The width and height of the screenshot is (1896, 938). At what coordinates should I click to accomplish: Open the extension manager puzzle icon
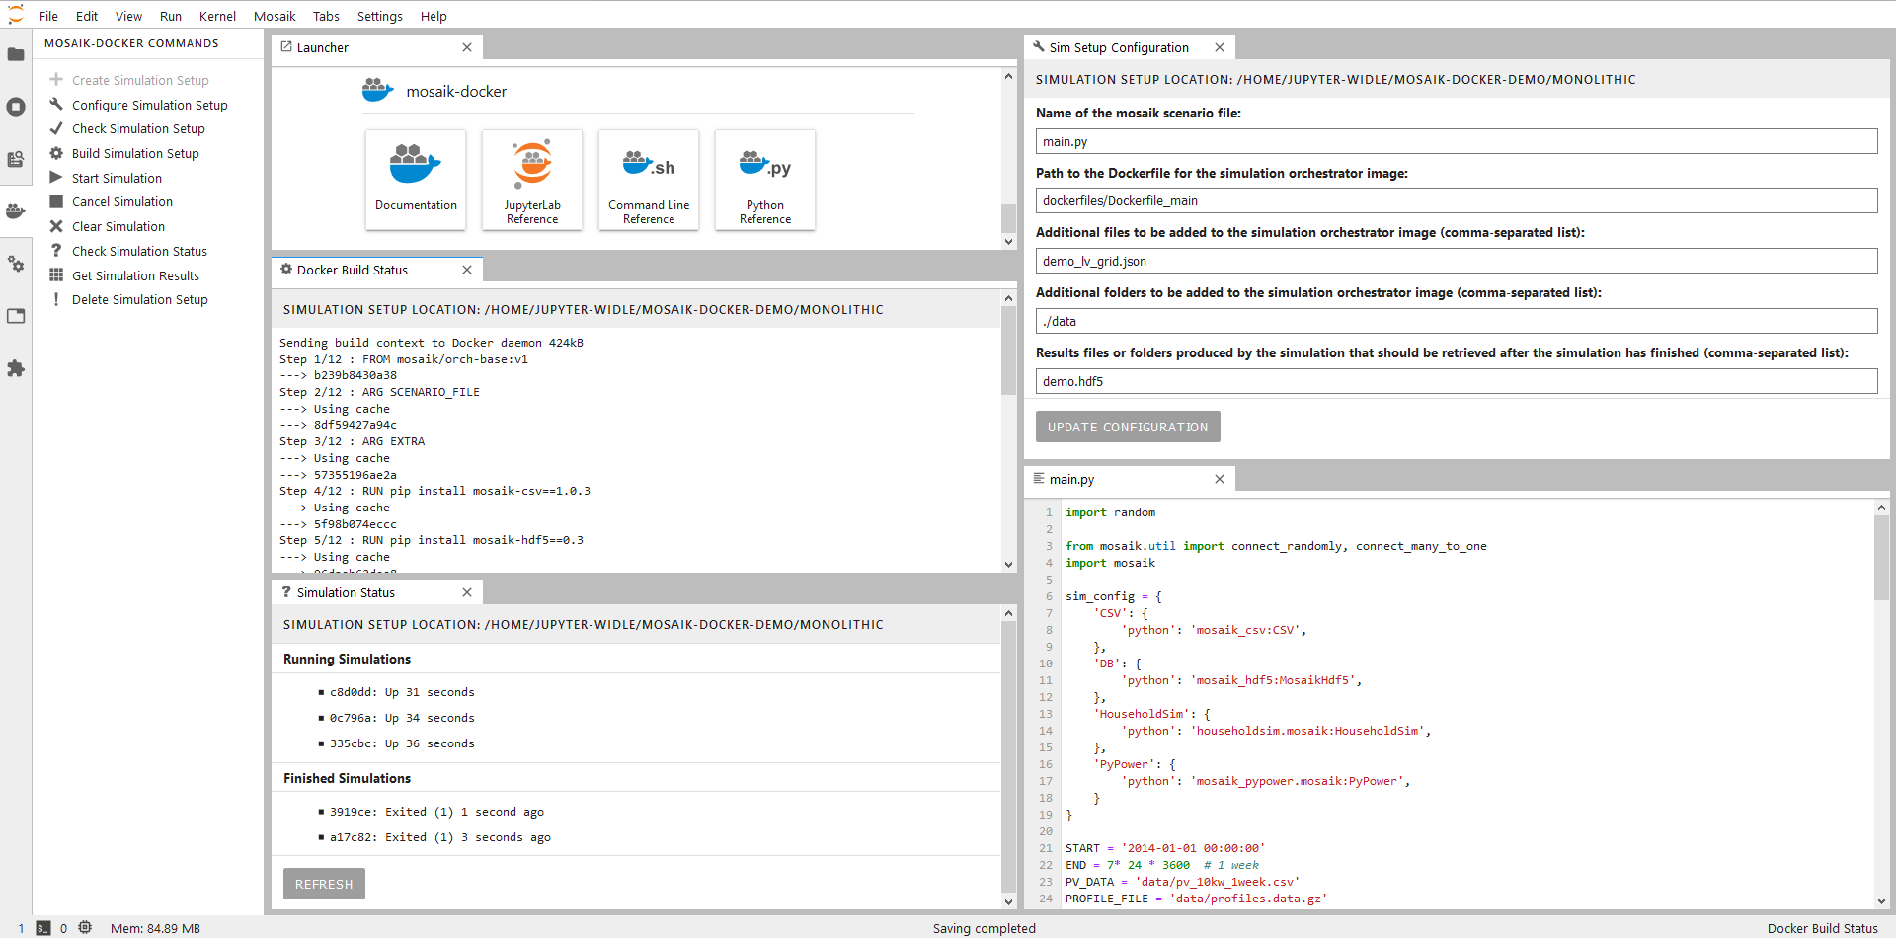tap(16, 368)
